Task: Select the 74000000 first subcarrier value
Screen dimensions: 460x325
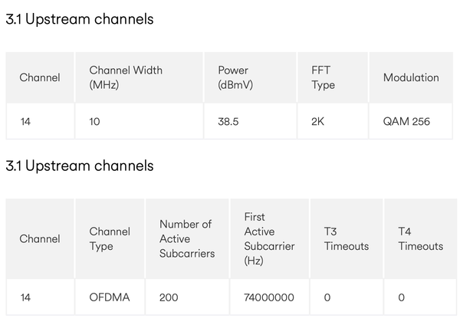Action: click(x=268, y=297)
